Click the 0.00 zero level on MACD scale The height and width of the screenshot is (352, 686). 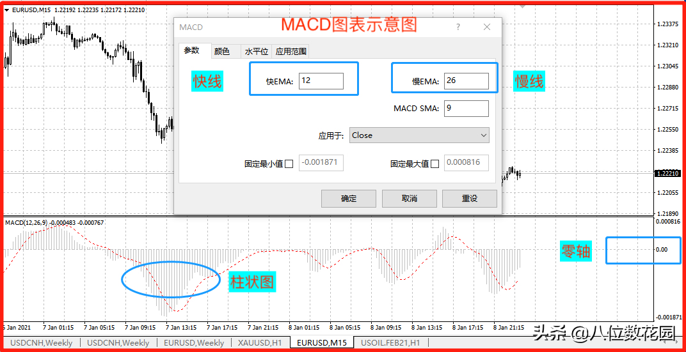point(662,250)
